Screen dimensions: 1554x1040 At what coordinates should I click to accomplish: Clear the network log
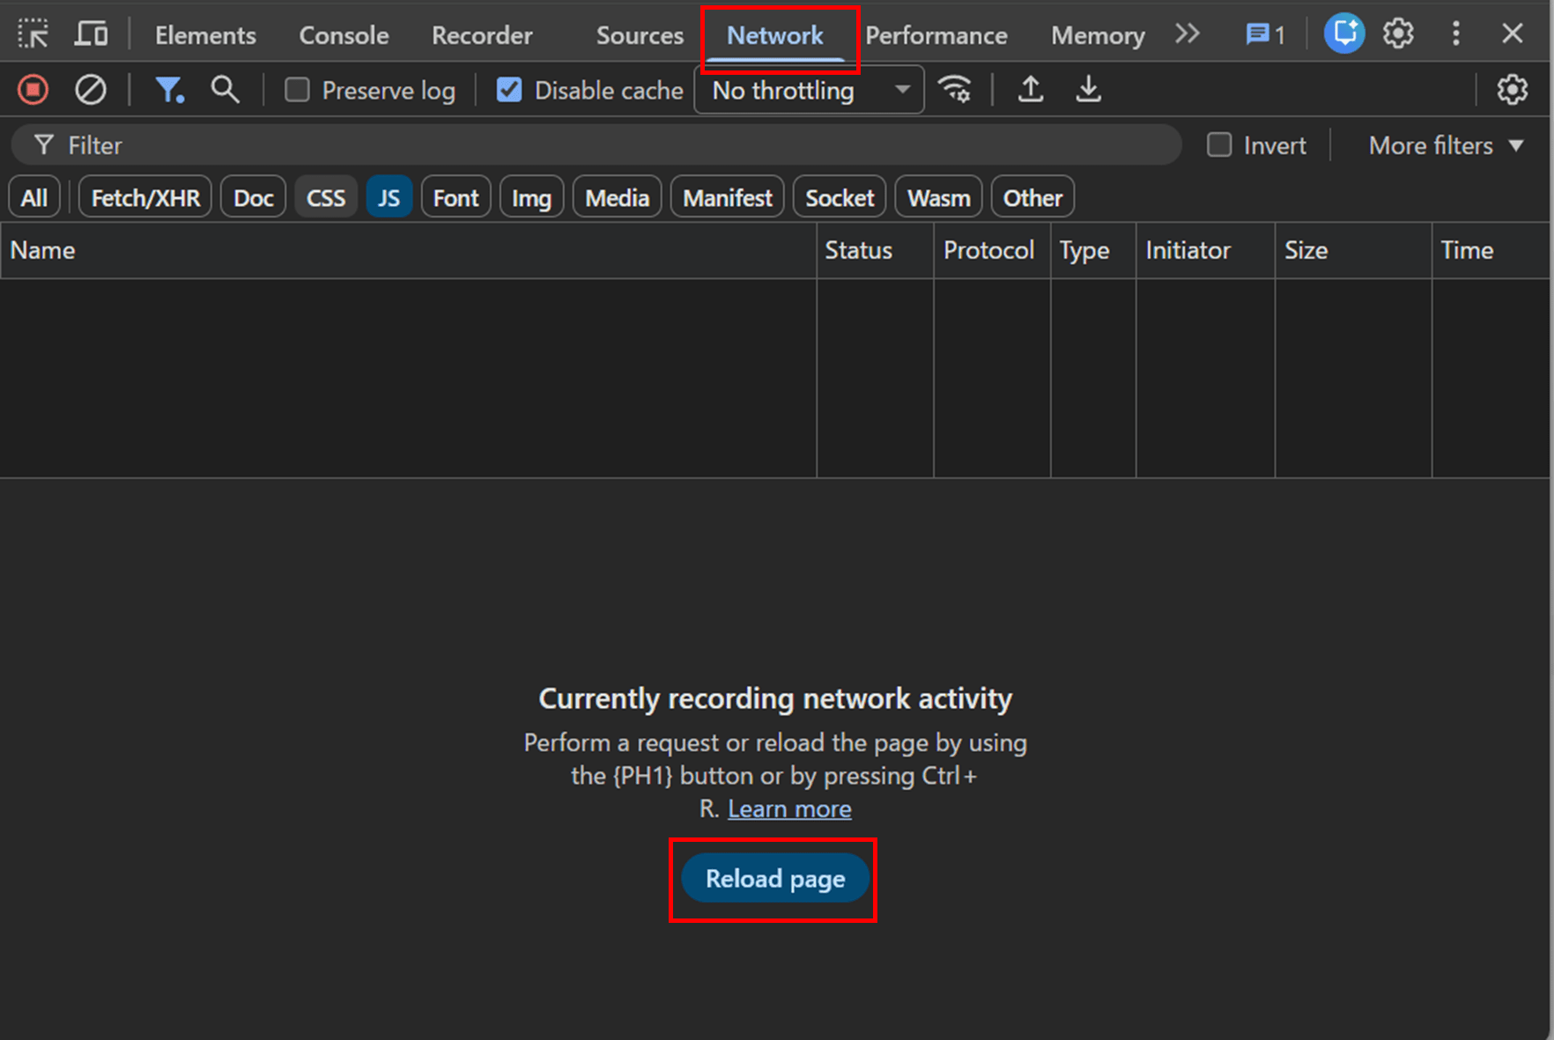click(91, 89)
